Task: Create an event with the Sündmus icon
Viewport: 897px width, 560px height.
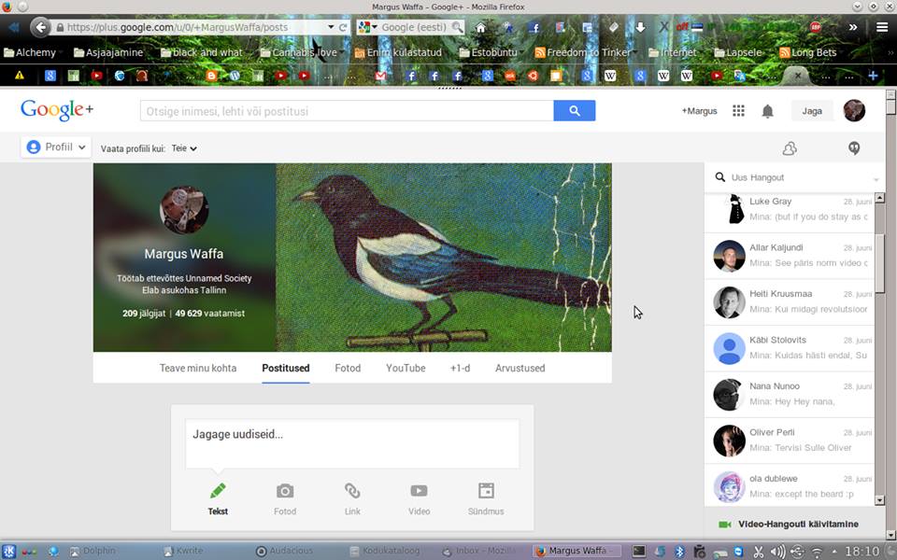Action: [486, 498]
